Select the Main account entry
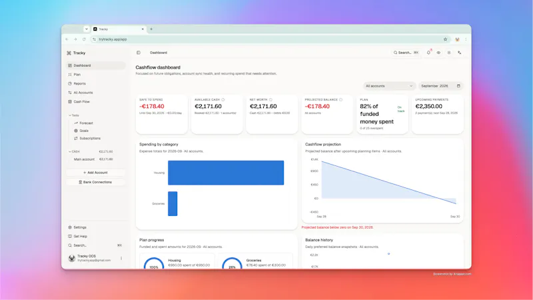Viewport: 533px width, 300px height. (93, 159)
